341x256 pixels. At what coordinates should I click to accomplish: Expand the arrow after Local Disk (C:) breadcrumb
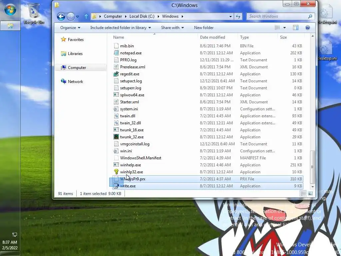[x=158, y=16]
